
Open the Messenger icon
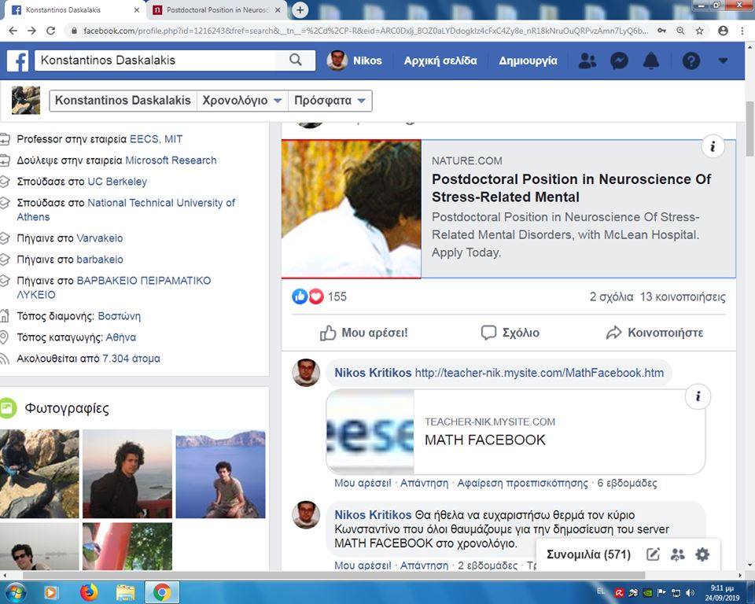point(619,61)
